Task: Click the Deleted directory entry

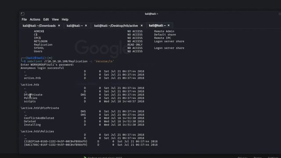Action: [30, 122]
